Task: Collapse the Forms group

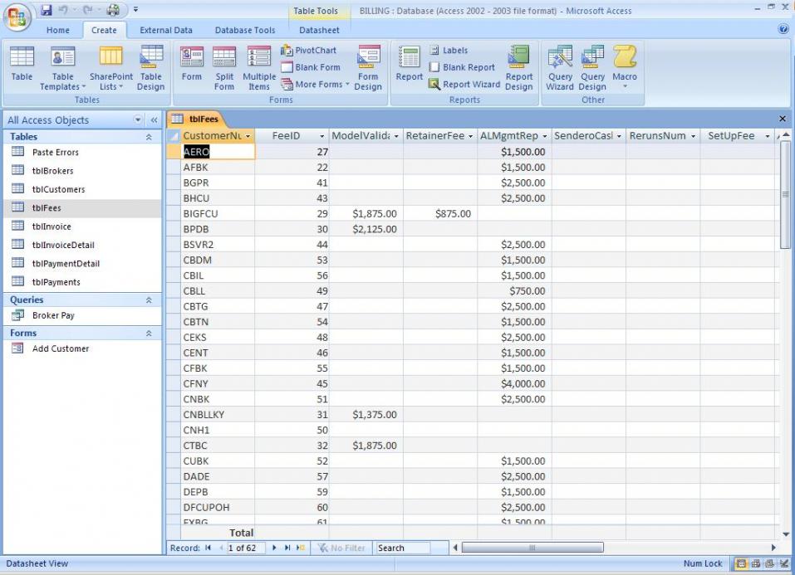Action: click(149, 334)
